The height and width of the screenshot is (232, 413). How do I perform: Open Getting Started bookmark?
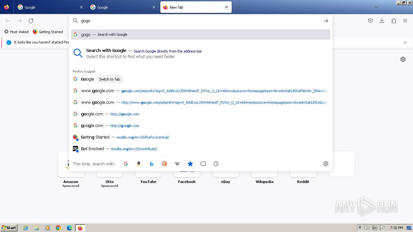[48, 32]
